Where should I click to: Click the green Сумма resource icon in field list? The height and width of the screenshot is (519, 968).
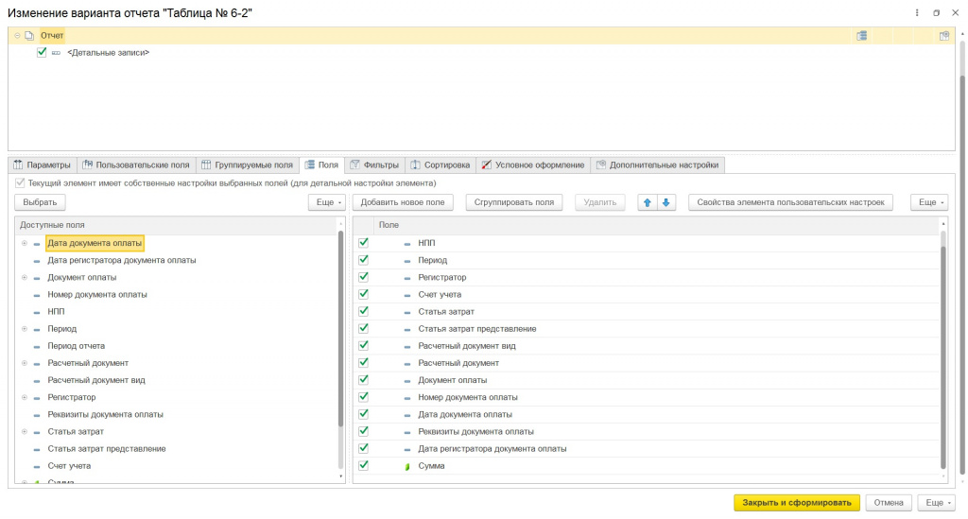407,466
